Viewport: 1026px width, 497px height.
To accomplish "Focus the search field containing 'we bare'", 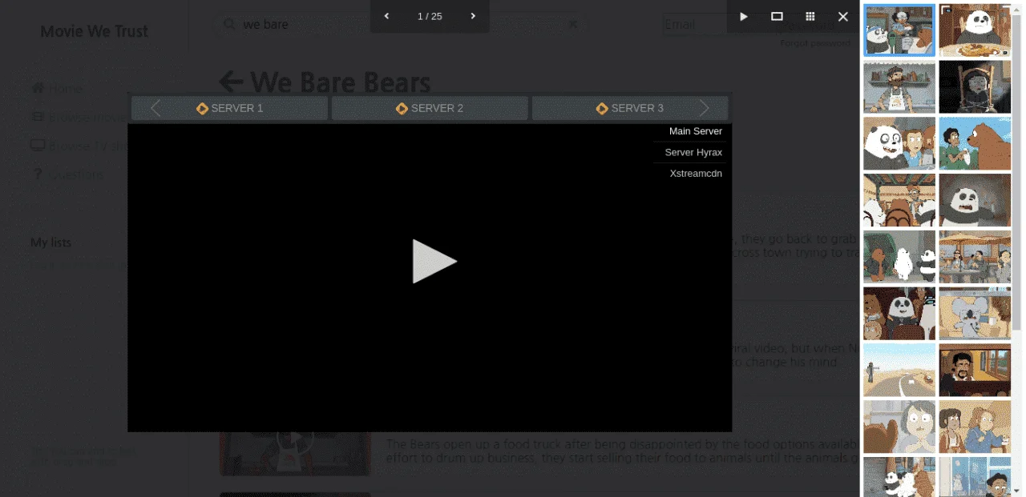I will [401, 24].
